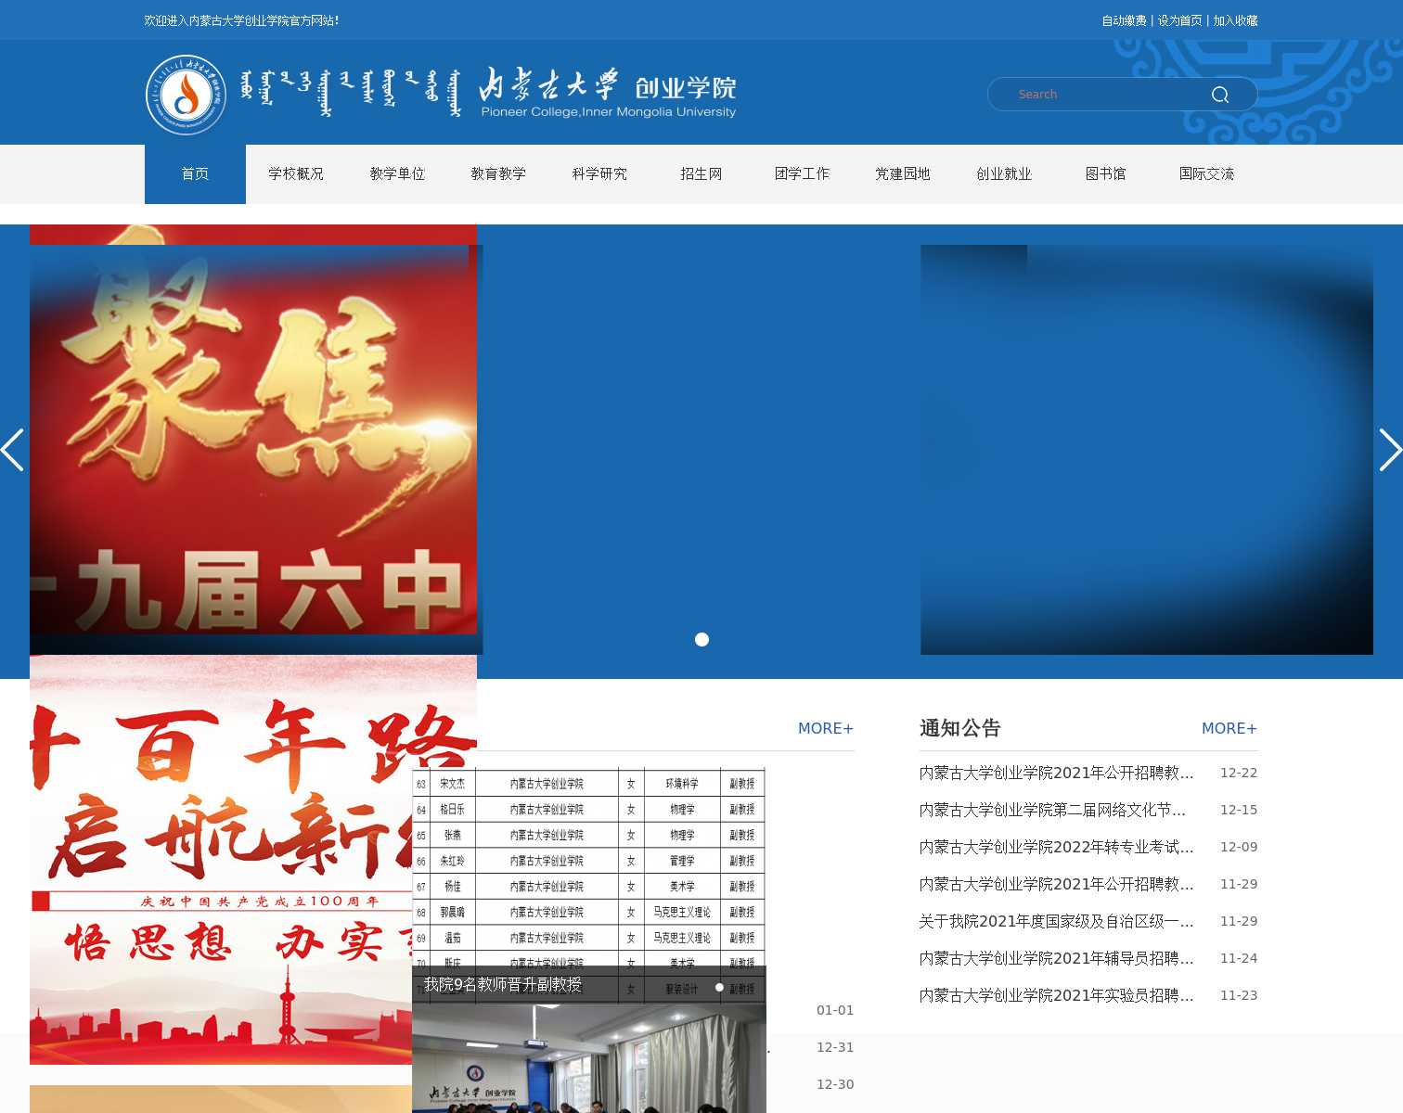This screenshot has height=1113, width=1403.
Task: Open the 科学研究 menu item
Action: (599, 173)
